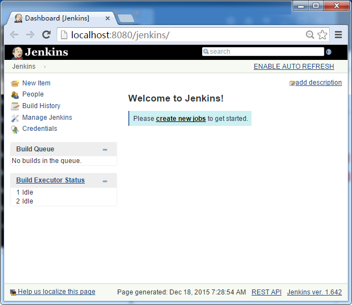The height and width of the screenshot is (305, 352).
Task: Click the add description link
Action: (319, 83)
